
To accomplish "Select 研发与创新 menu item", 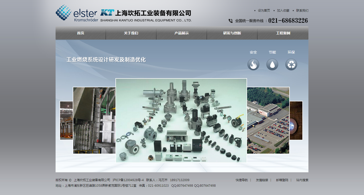I will tap(232, 33).
